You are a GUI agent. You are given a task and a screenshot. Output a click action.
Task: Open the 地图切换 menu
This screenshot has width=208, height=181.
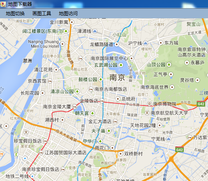pos(15,14)
